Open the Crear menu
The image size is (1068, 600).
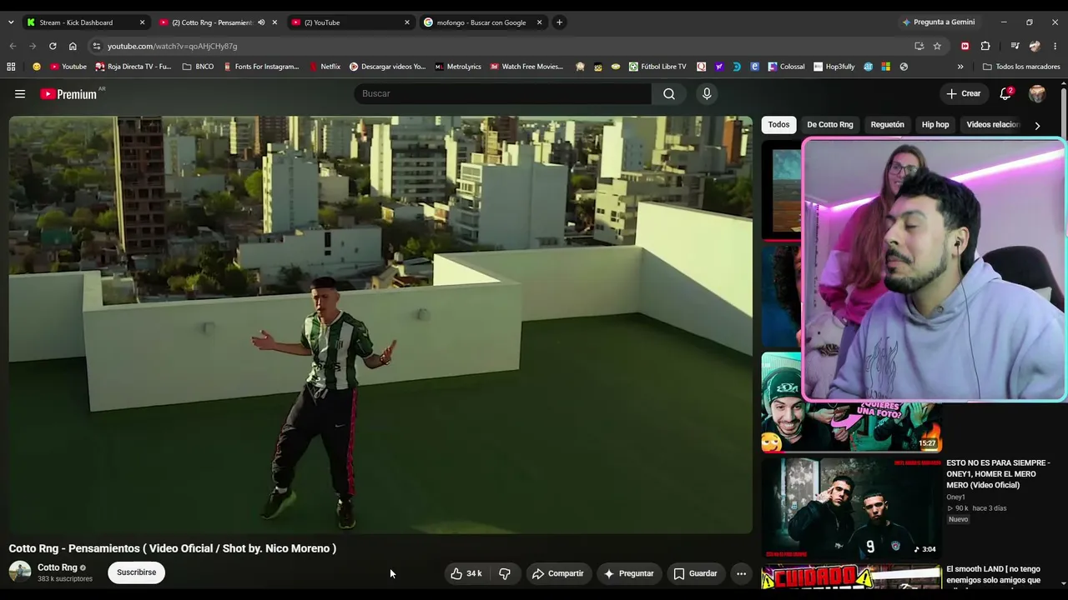tap(964, 94)
